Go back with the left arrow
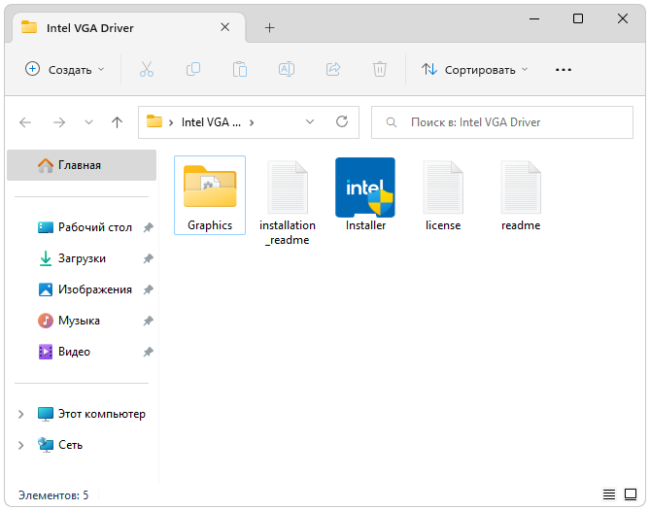Image resolution: width=650 pixels, height=510 pixels. (x=25, y=122)
